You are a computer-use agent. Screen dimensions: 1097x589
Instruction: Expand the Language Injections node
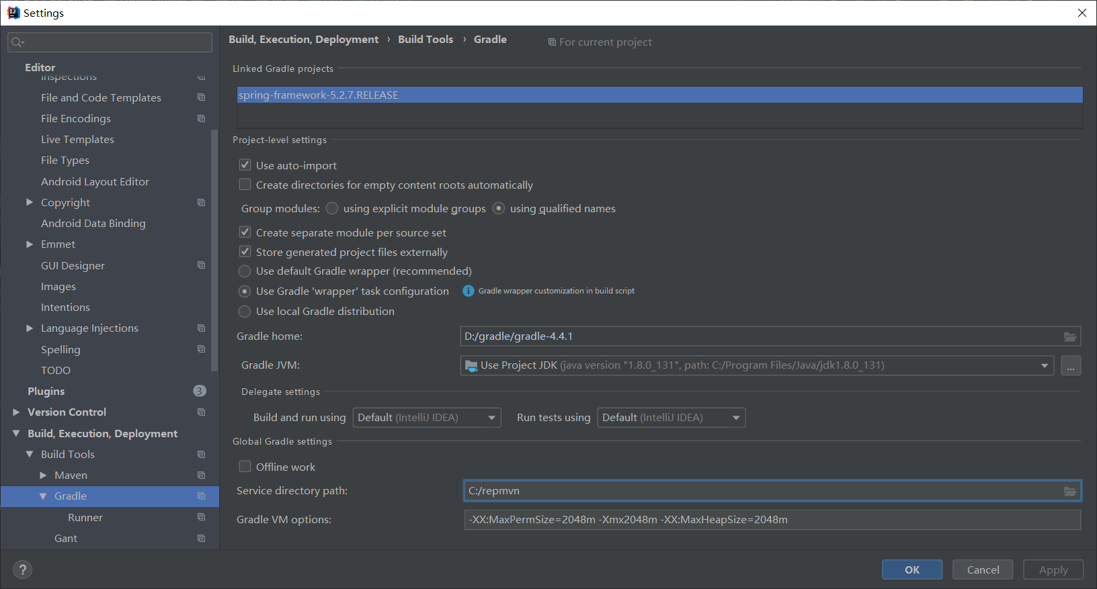tap(30, 328)
